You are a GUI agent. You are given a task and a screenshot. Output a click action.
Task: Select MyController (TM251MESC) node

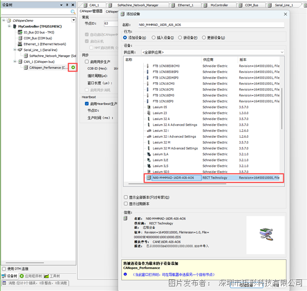[40, 27]
